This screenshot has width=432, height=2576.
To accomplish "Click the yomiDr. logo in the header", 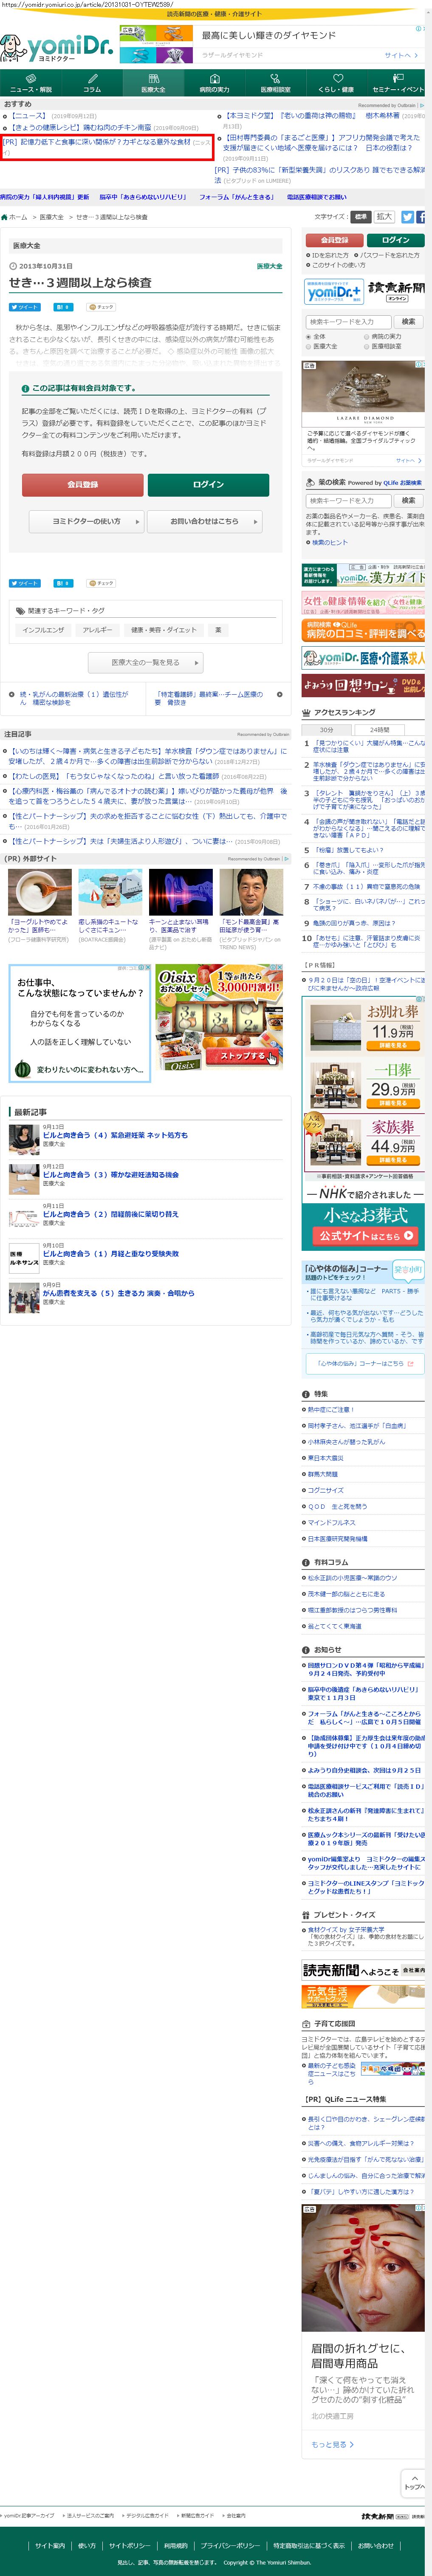I will 57,47.
